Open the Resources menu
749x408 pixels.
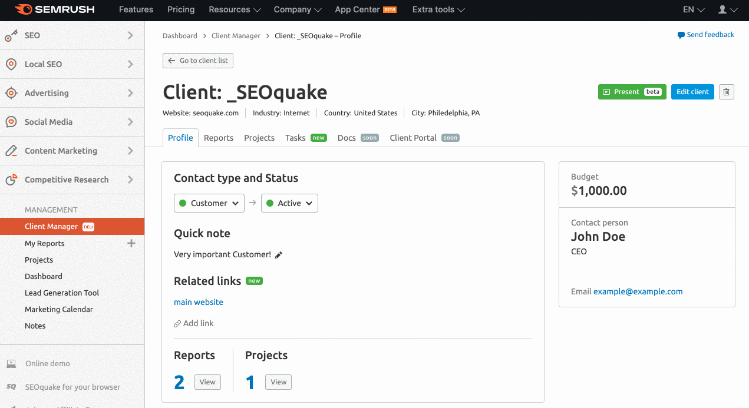tap(235, 9)
